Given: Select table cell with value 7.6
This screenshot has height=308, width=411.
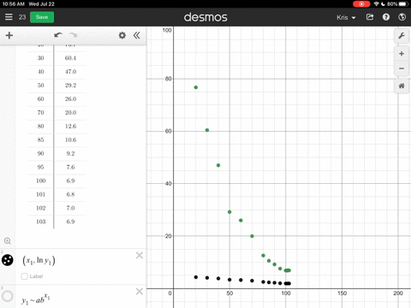Looking at the screenshot, I should pos(70,168).
